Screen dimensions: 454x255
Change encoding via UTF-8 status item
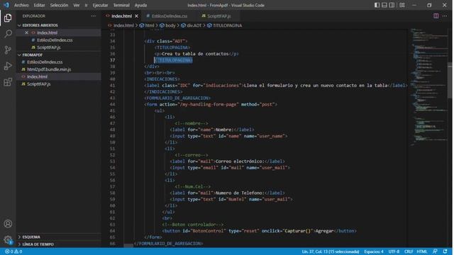click(394, 251)
